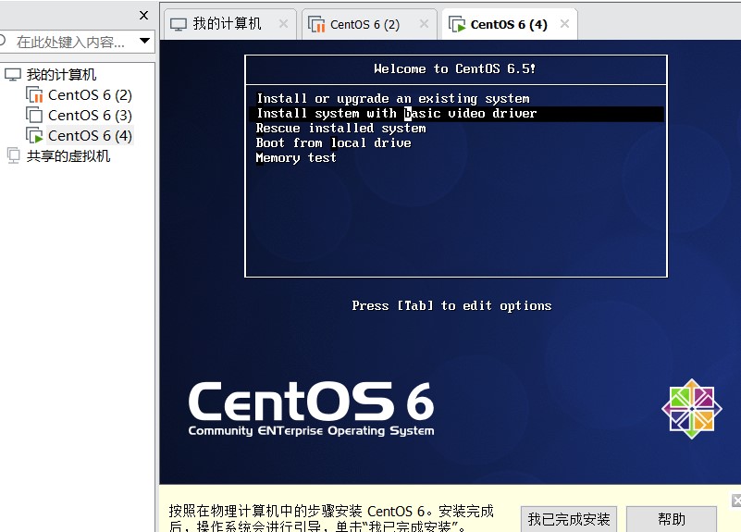Click 'Press [Tab] to edit options' text
741x532 pixels.
point(451,306)
